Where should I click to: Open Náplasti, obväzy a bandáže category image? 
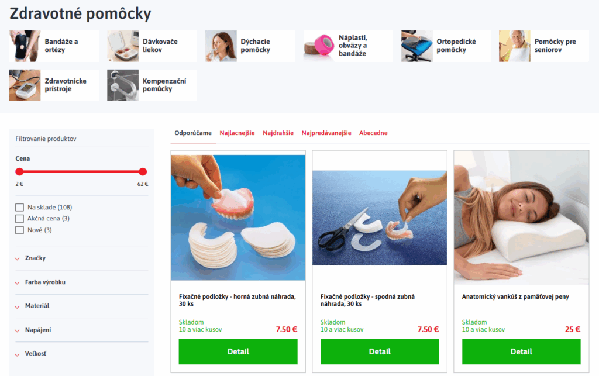coord(319,46)
